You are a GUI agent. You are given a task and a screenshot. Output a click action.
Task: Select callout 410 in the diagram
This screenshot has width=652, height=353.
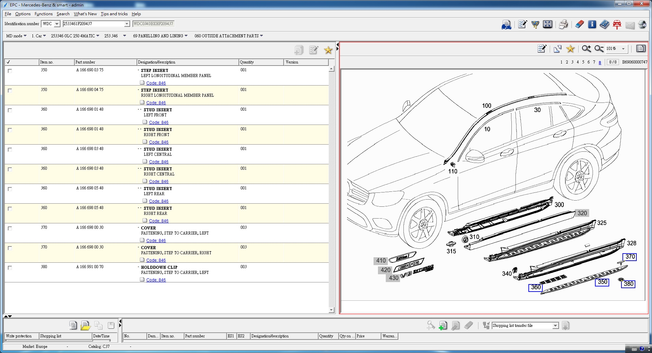coord(381,261)
